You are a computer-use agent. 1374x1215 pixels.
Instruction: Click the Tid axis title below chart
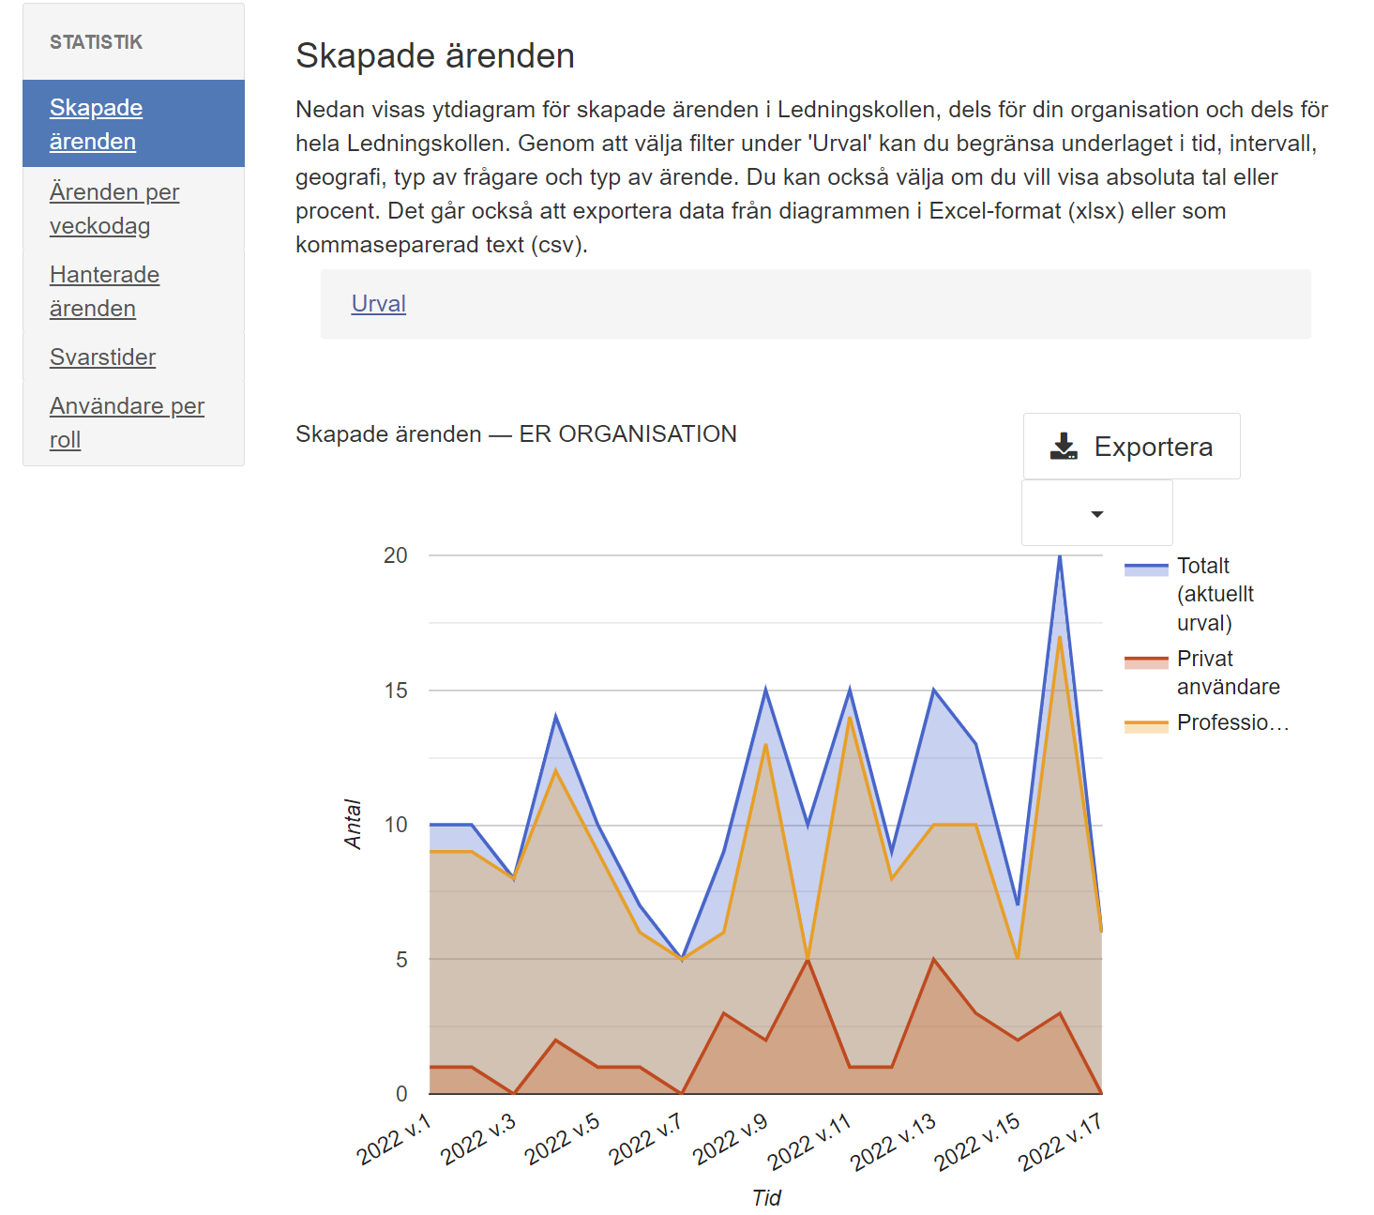coord(766,1198)
